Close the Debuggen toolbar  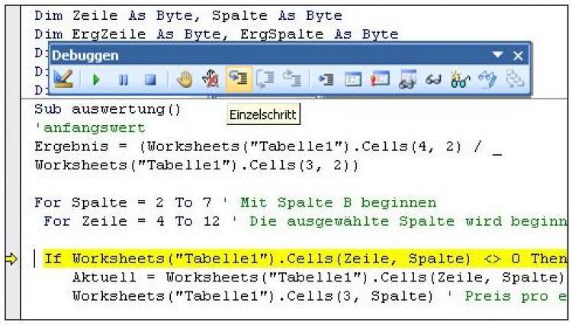coord(517,56)
